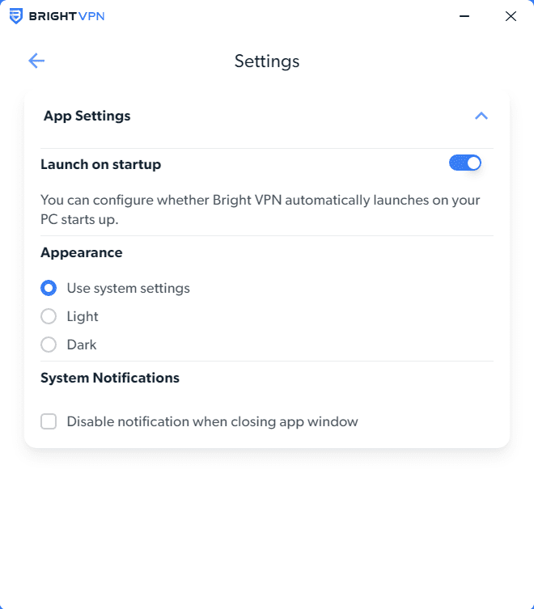This screenshot has width=534, height=609.
Task: Turn off the Launch on startup switch
Action: (x=465, y=163)
